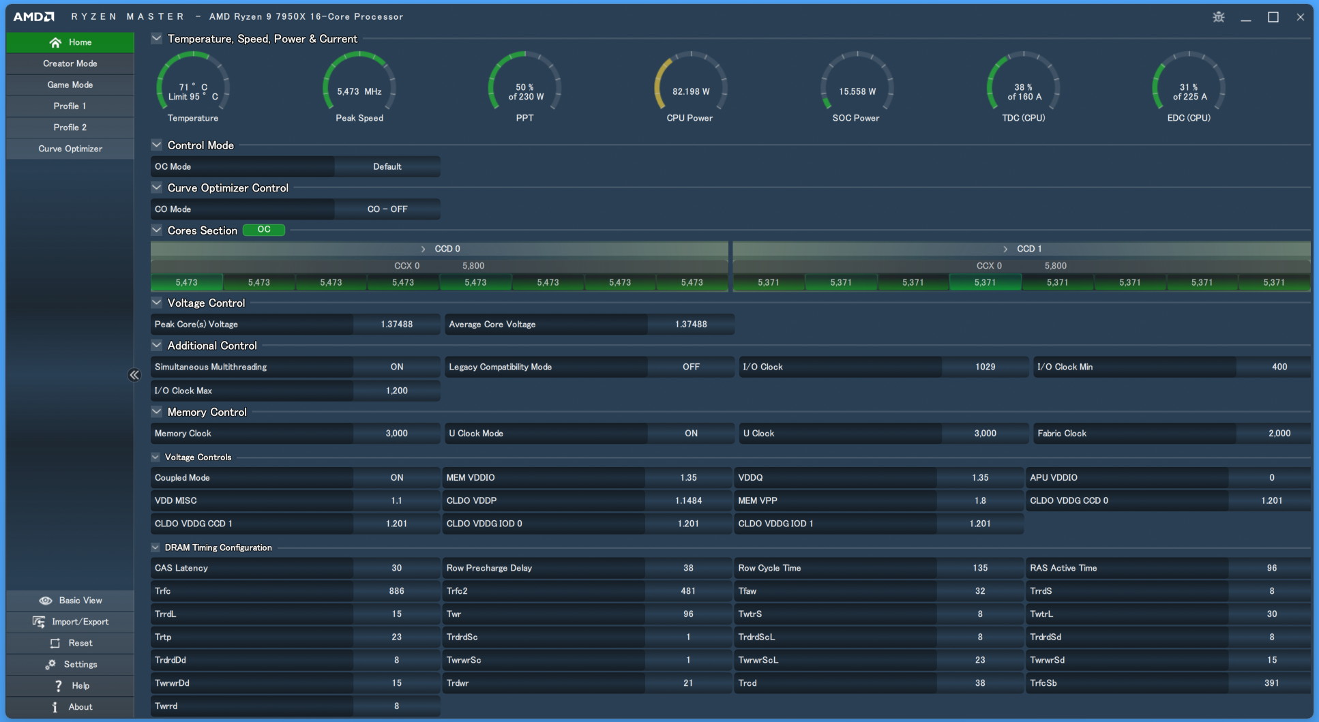Go to the Home page
This screenshot has width=1319, height=722.
[70, 42]
